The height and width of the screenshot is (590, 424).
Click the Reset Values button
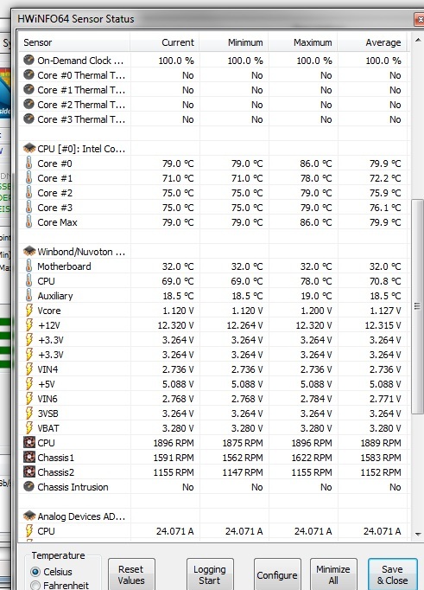point(131,574)
